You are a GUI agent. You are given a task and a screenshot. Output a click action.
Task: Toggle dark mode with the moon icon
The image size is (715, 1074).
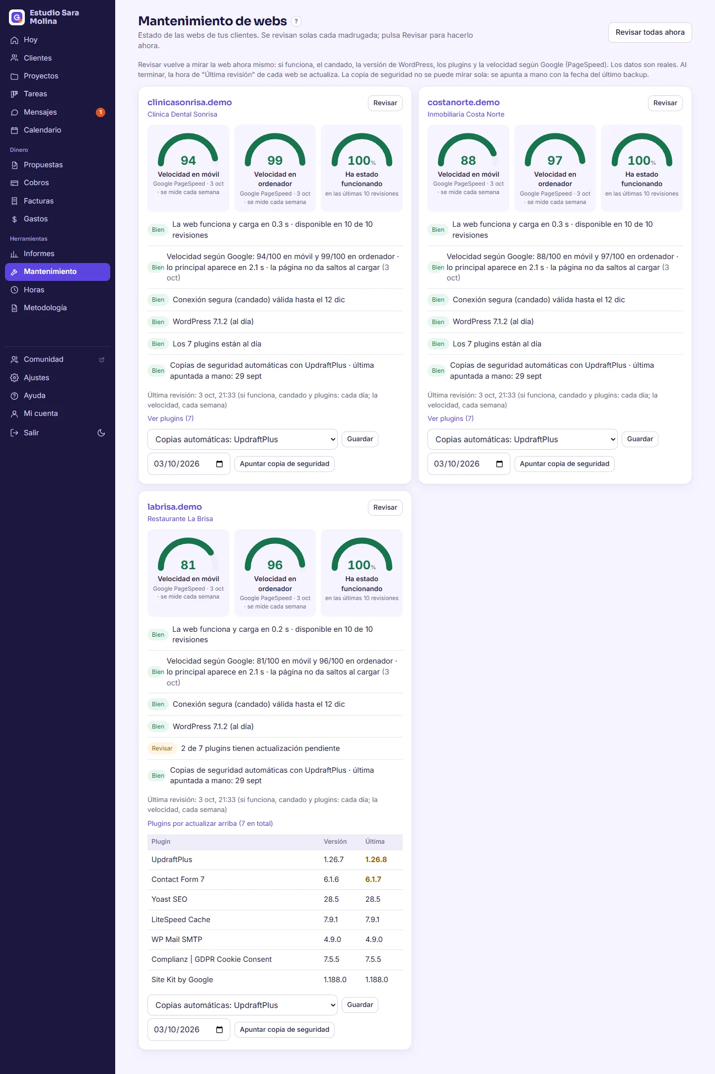coord(101,433)
